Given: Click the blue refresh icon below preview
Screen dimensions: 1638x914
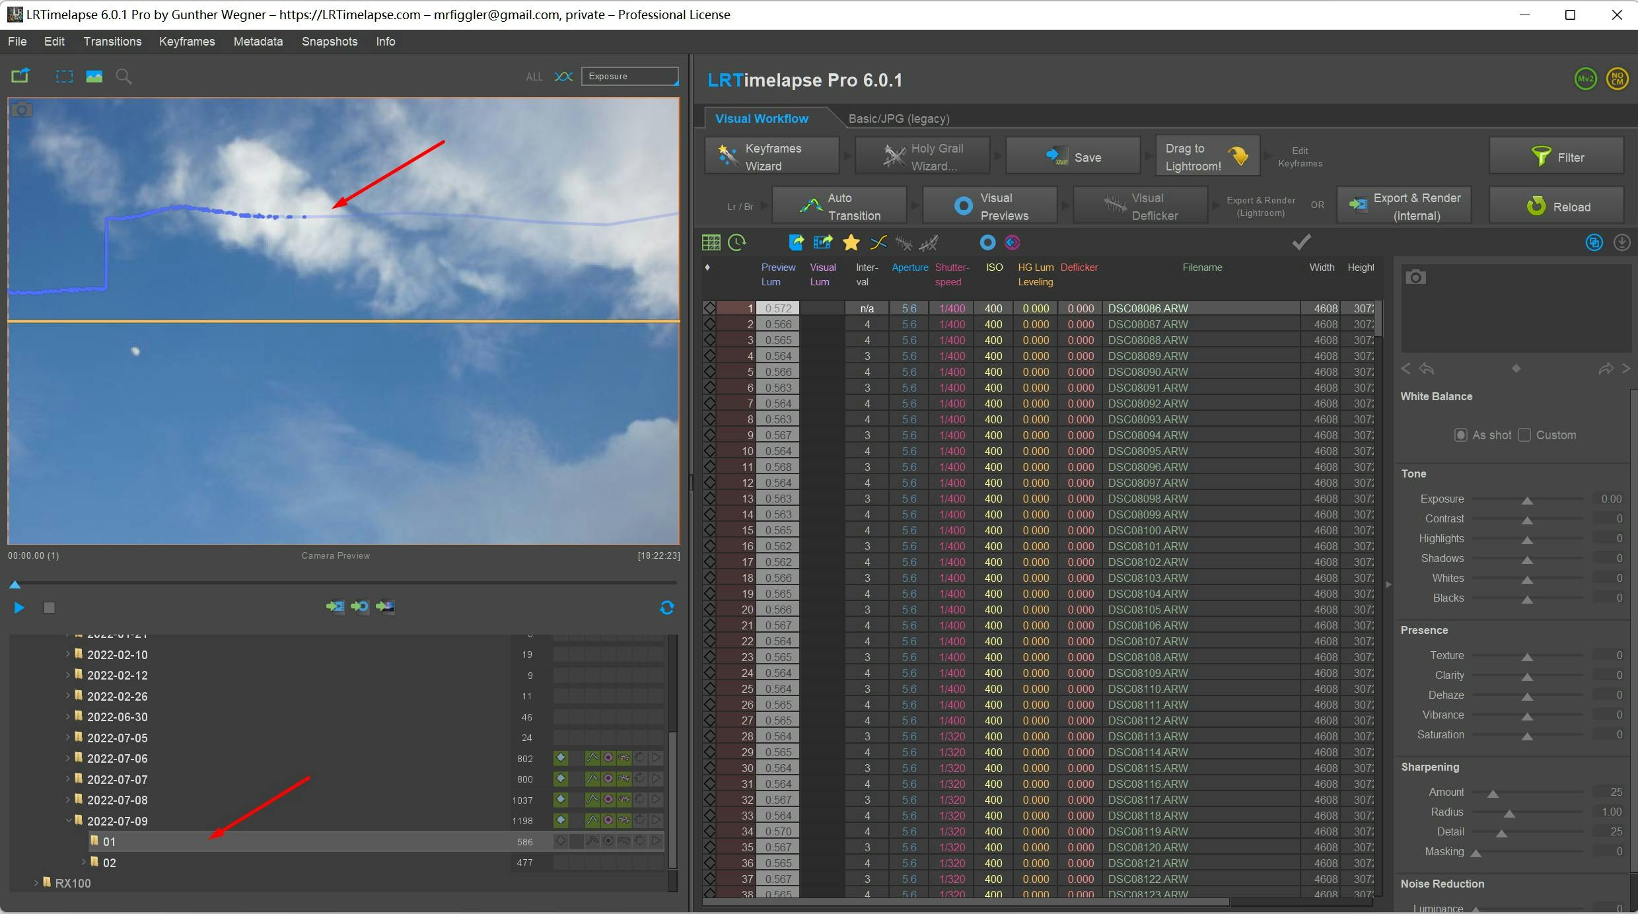Looking at the screenshot, I should click(667, 608).
